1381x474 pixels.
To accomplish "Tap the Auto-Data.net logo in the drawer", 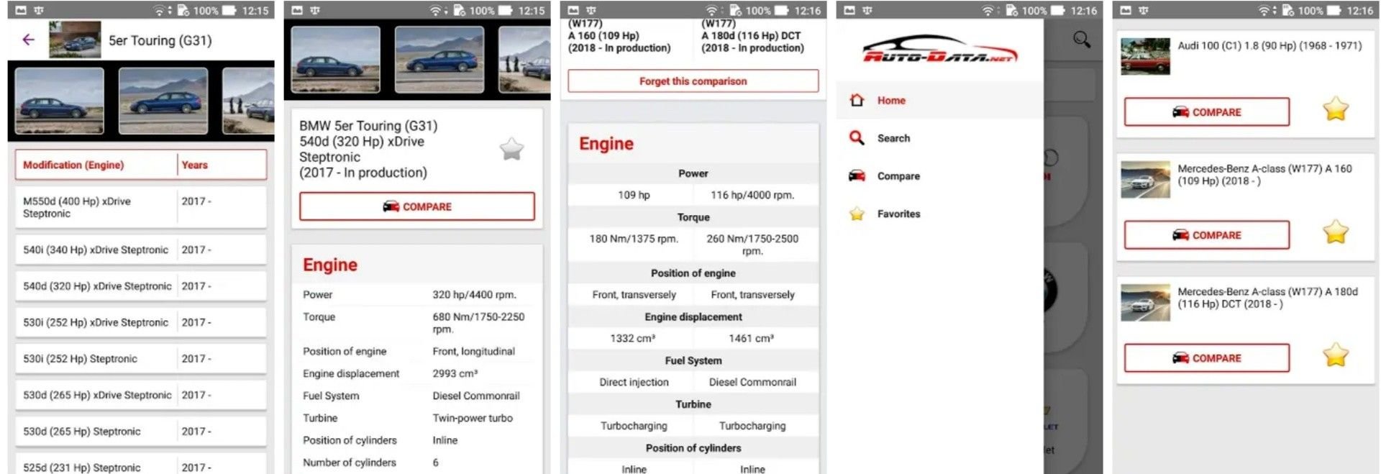I will pyautogui.click(x=939, y=50).
